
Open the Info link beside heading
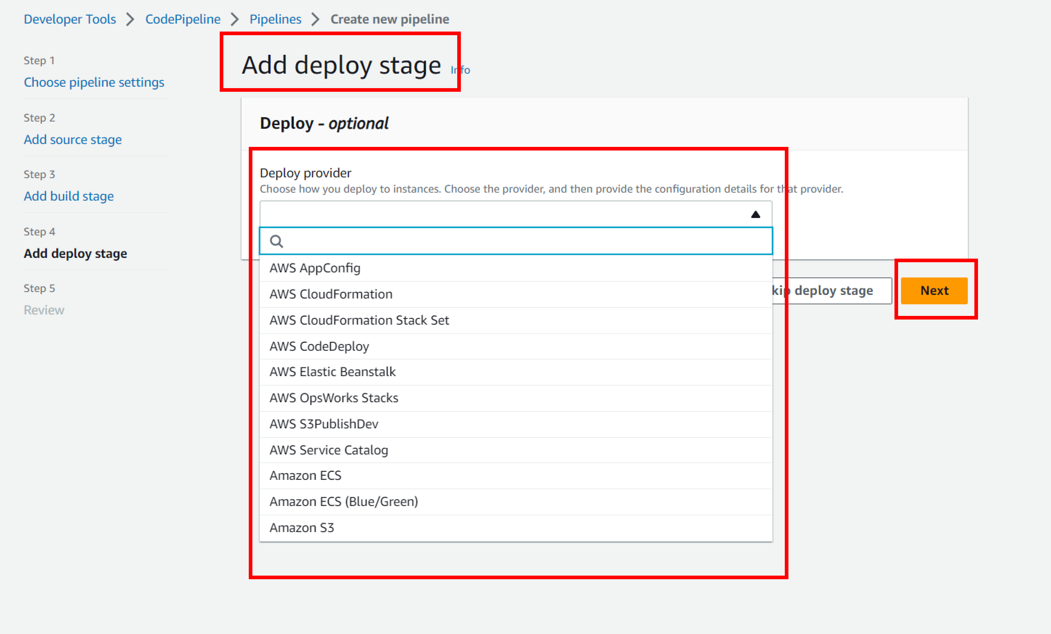click(x=460, y=70)
